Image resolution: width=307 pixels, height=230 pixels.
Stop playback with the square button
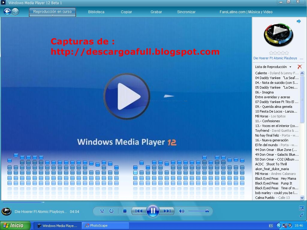(x=125, y=211)
